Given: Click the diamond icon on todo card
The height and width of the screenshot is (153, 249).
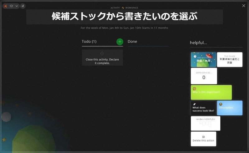Looking at the screenshot, I should pos(102,53).
